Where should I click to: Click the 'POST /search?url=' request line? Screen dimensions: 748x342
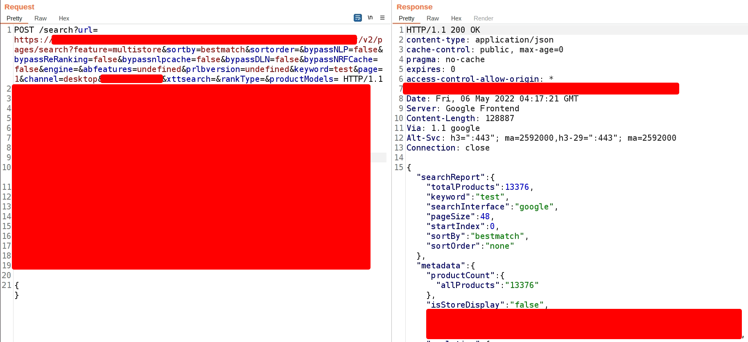coord(56,30)
